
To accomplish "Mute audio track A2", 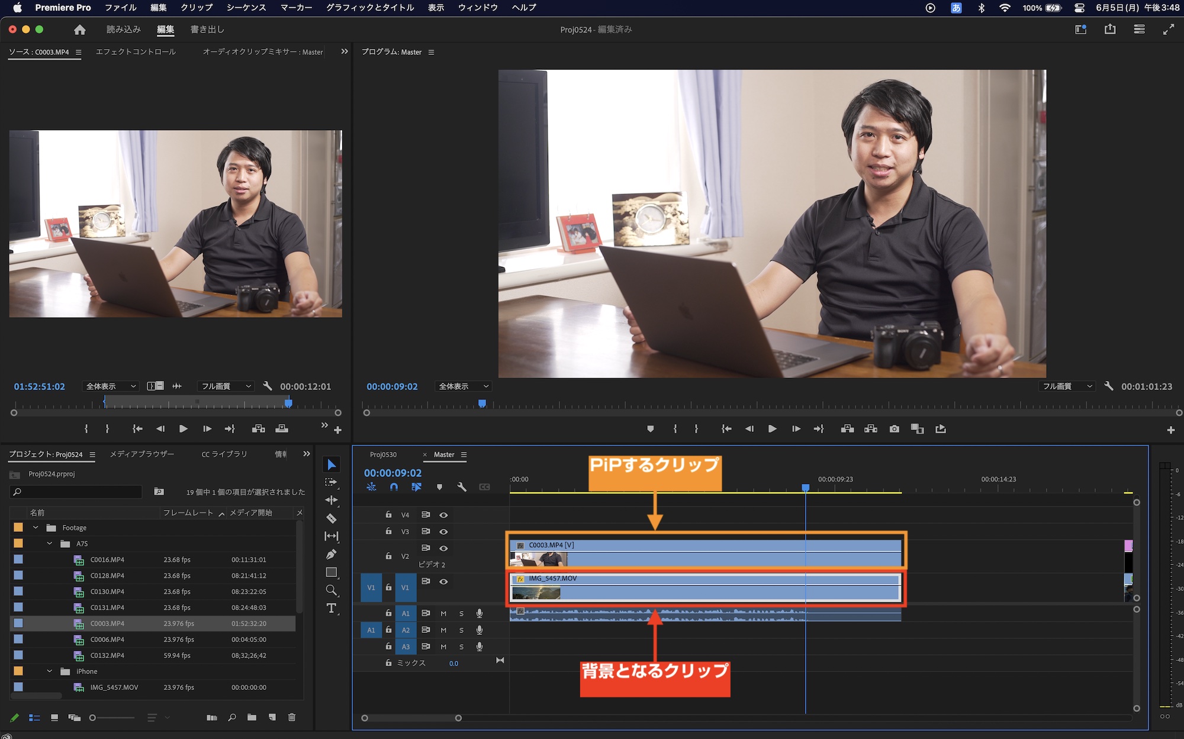I will tap(443, 630).
